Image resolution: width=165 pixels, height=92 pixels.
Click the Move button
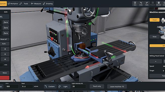click(x=5, y=73)
